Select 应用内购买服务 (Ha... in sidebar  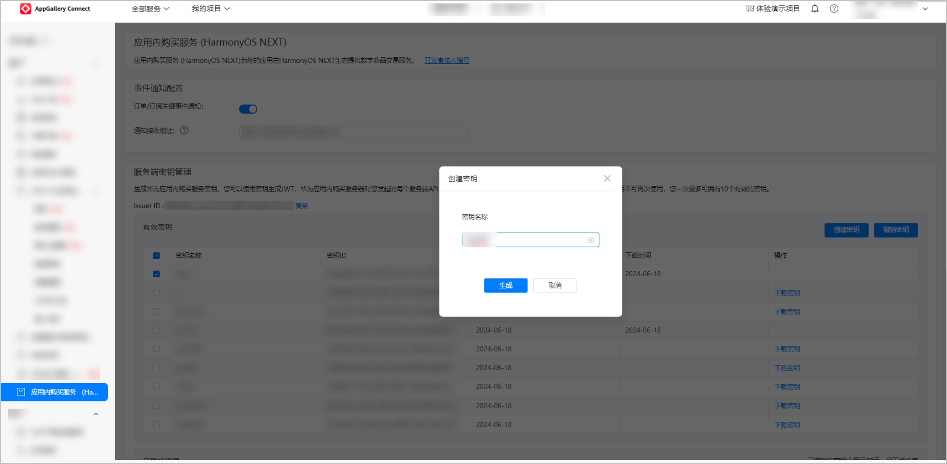[54, 392]
